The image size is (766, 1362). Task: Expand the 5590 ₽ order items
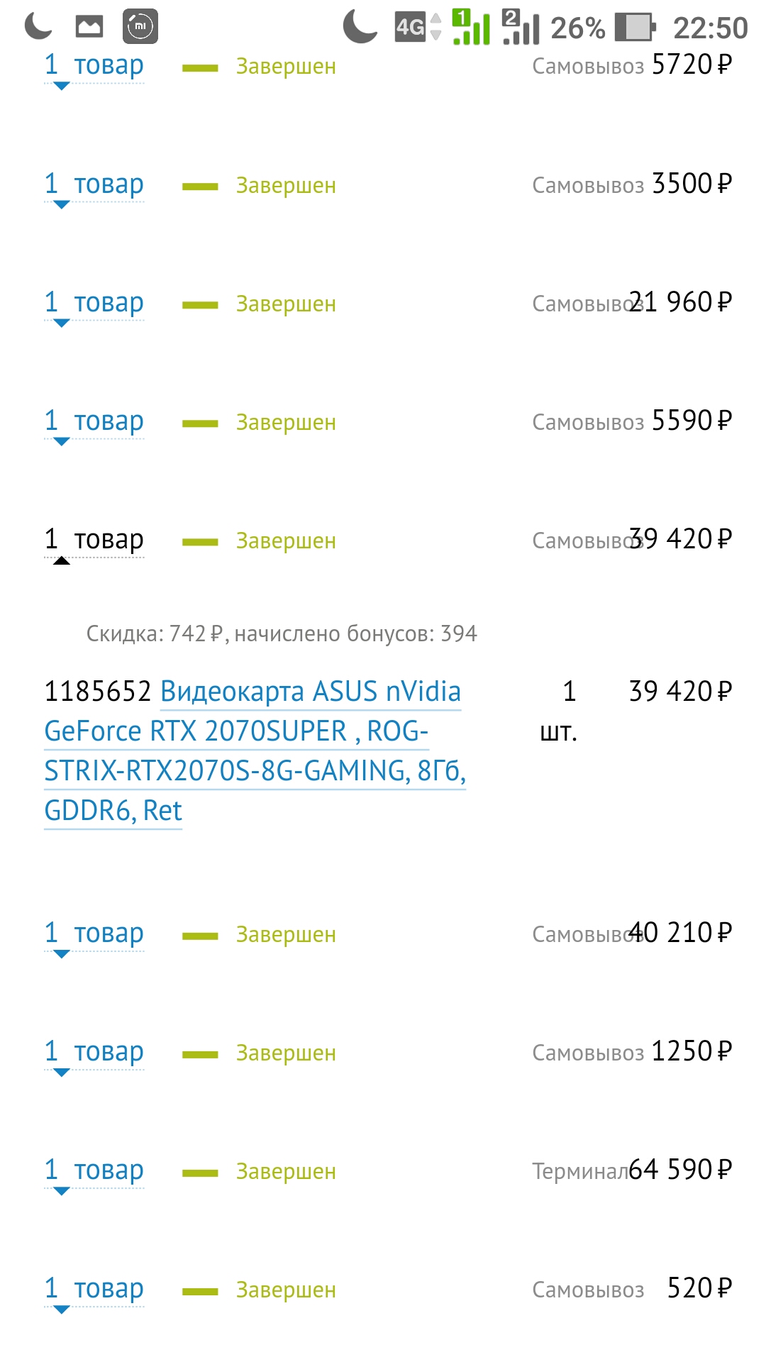coord(94,422)
